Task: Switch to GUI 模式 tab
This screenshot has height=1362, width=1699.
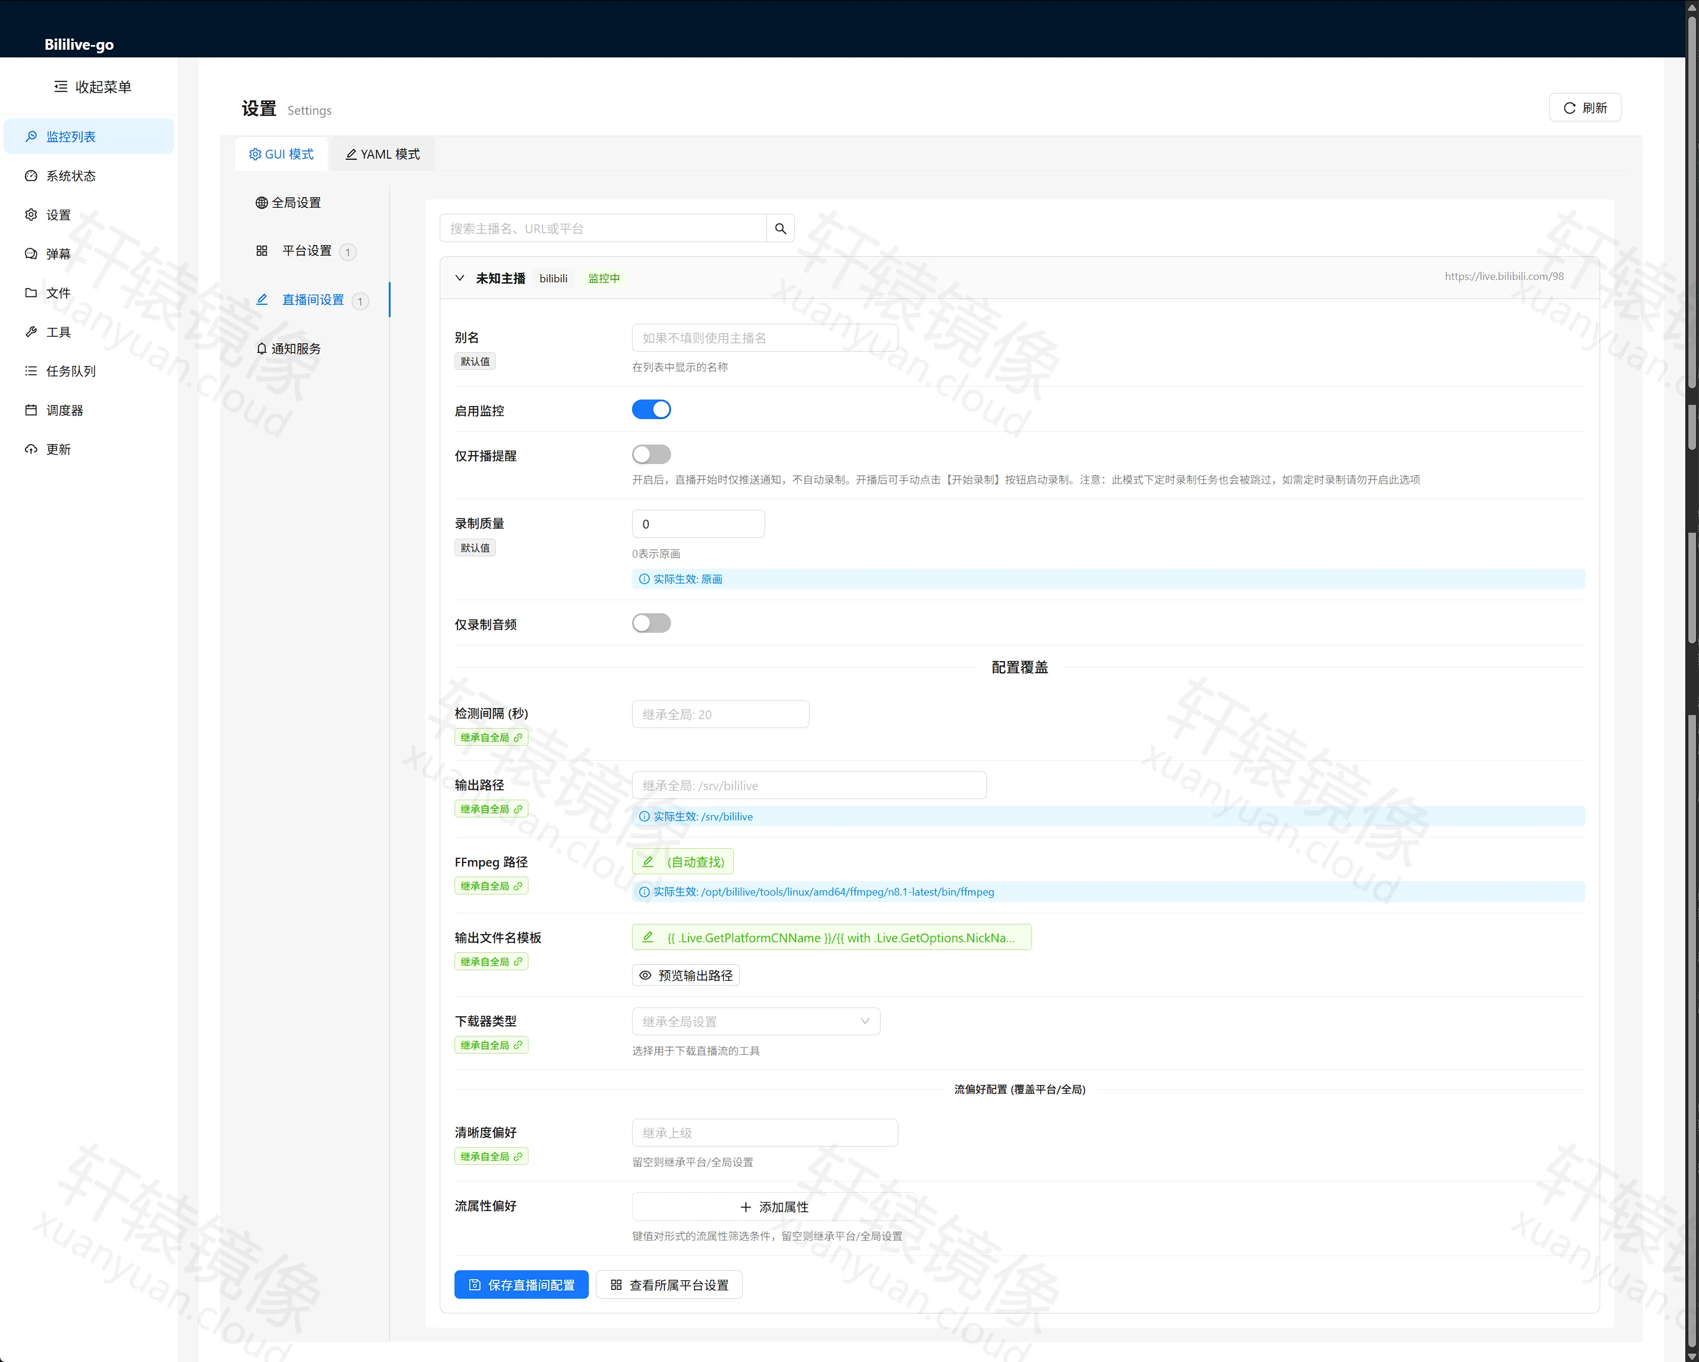Action: click(281, 154)
